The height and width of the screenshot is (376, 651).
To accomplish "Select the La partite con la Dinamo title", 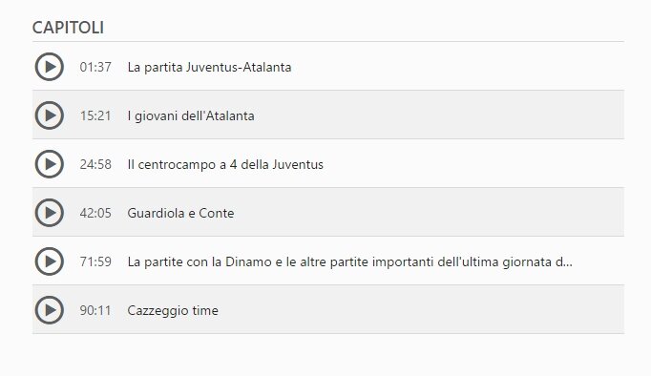I will (x=350, y=261).
